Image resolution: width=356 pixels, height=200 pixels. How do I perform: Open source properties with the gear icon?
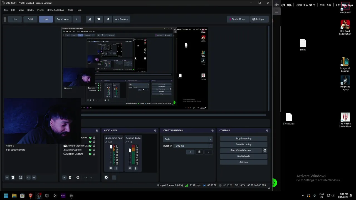click(x=78, y=177)
